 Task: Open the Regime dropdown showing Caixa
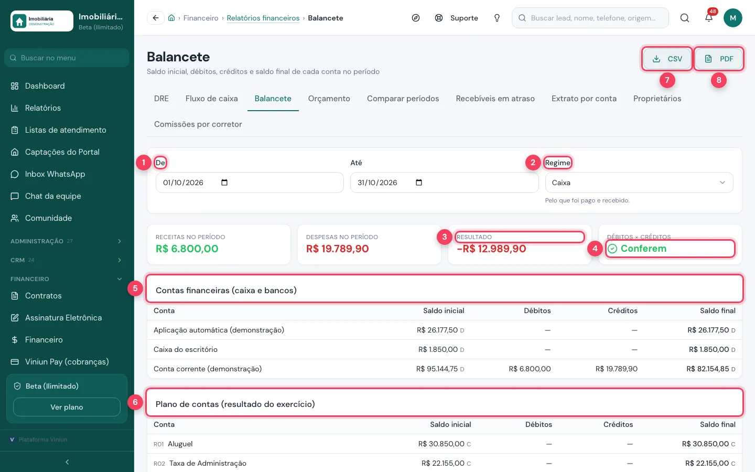point(639,183)
